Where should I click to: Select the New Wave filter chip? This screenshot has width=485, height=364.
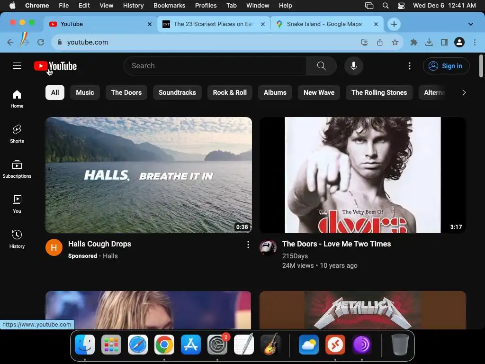[x=319, y=92]
